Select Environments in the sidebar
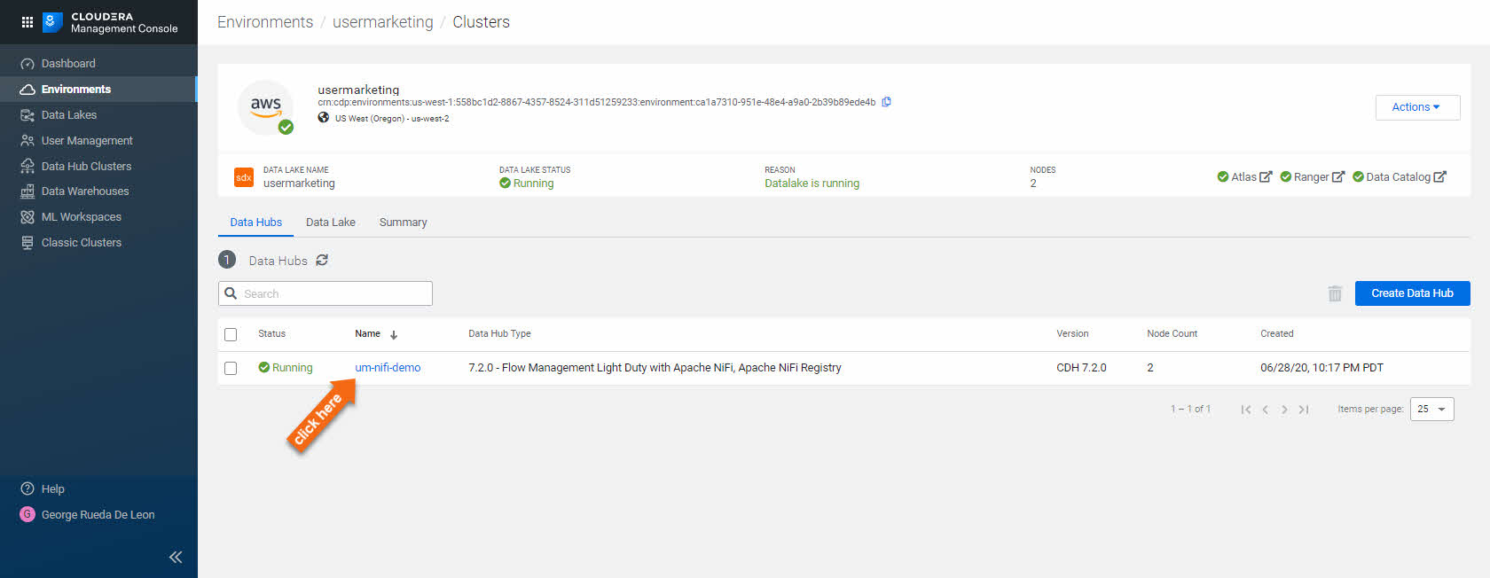This screenshot has width=1490, height=578. click(x=98, y=89)
